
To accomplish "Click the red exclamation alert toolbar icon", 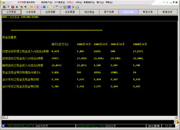I will [x=13, y=7].
